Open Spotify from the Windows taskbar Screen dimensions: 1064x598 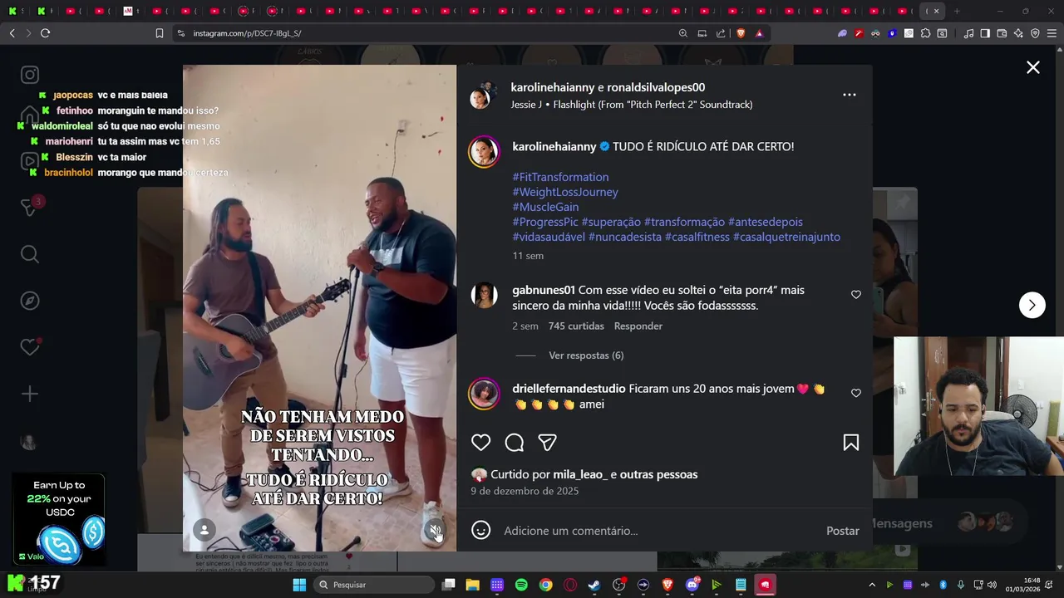click(521, 585)
